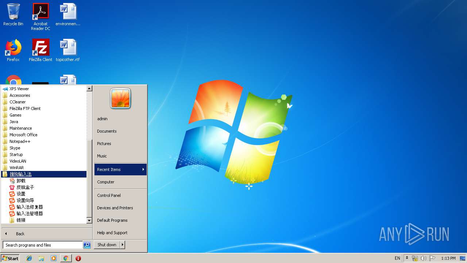Screen dimensions: 467x263
Task: Expand the Maintenance folder
Action: (x=44, y=128)
